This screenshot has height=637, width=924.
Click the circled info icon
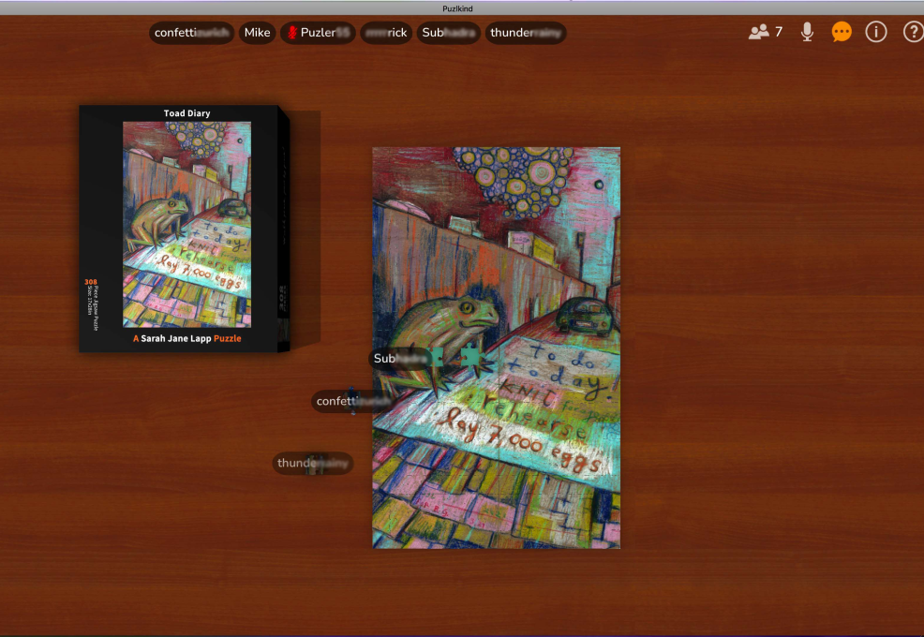tap(876, 32)
